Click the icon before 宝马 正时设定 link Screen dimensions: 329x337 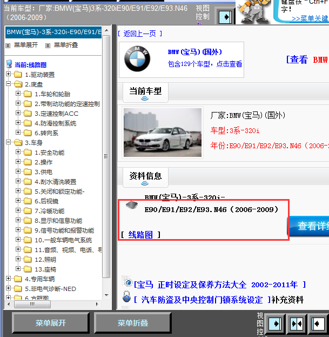127,282
